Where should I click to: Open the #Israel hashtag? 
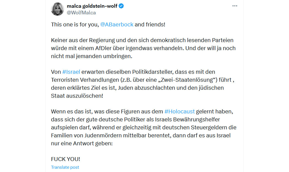(x=71, y=72)
